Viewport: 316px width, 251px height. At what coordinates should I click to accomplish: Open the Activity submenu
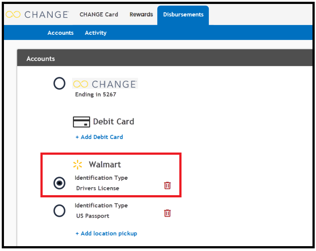(95, 33)
